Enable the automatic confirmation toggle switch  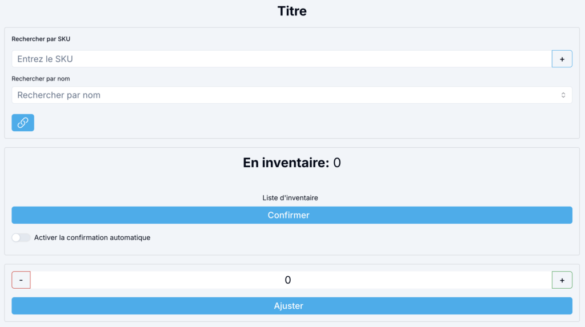click(x=21, y=237)
